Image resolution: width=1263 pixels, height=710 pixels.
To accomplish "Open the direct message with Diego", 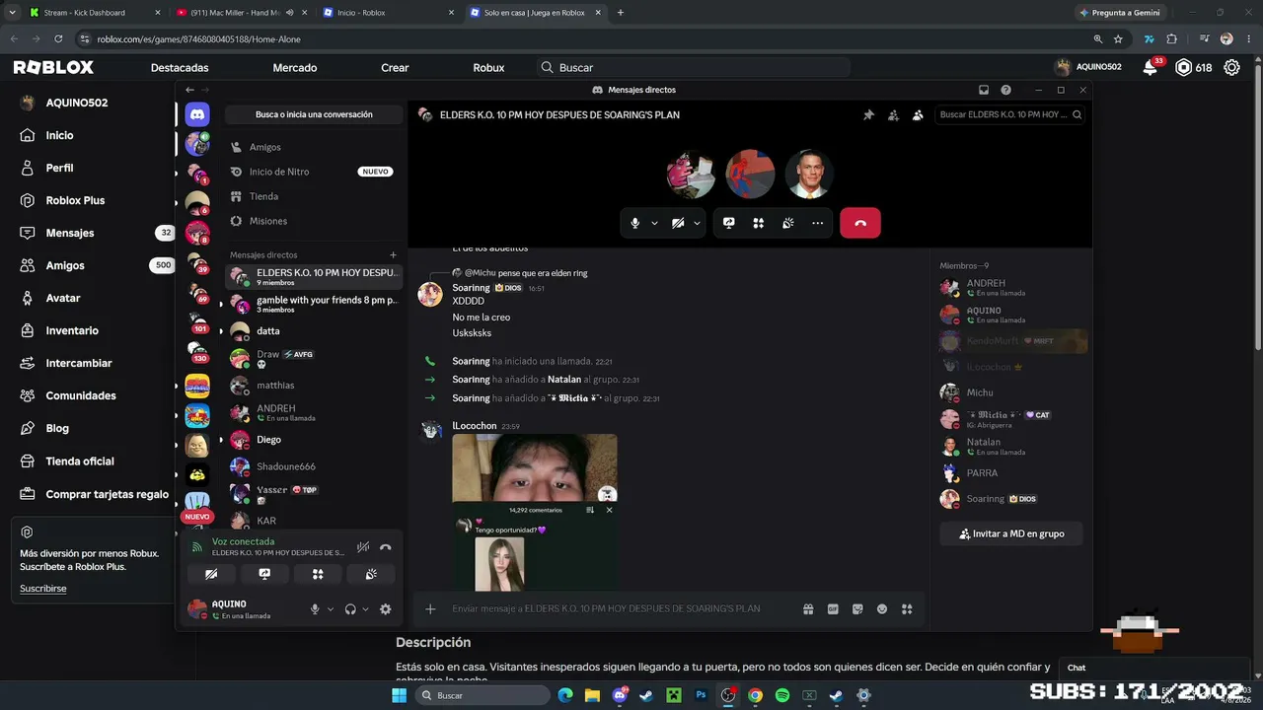I will [314, 440].
